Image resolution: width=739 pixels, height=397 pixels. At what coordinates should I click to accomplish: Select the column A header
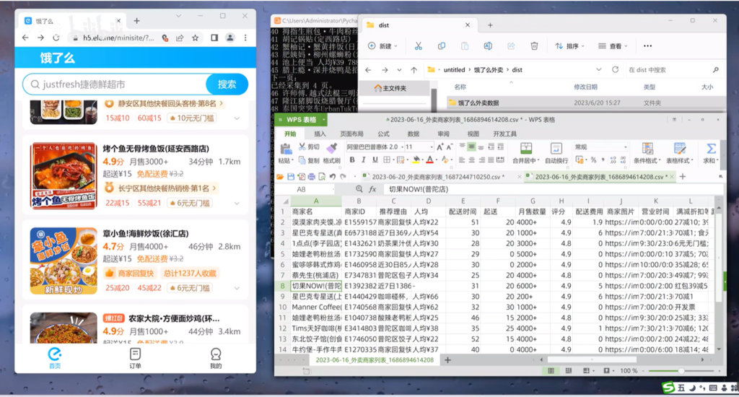[316, 201]
